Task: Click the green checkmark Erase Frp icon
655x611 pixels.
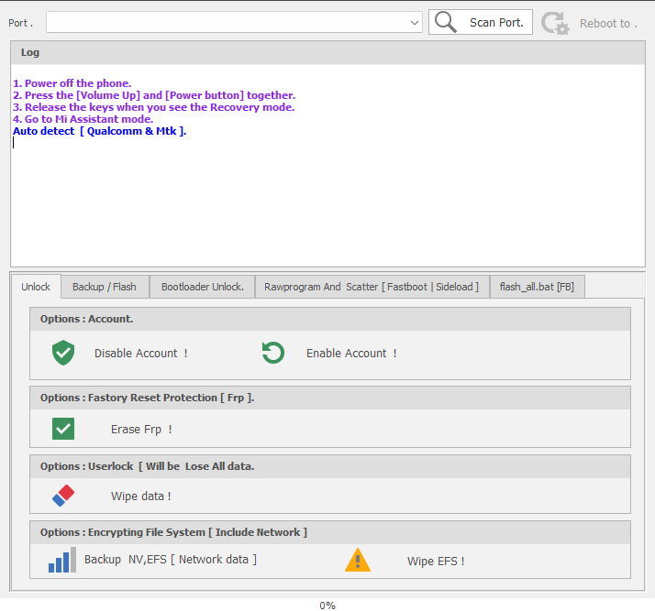Action: coord(63,429)
